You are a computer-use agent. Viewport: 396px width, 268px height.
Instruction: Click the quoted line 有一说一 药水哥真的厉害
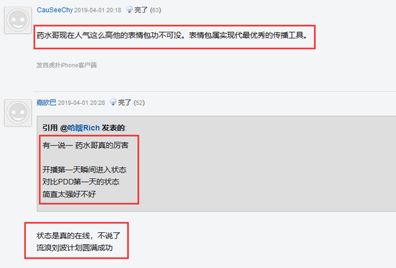pyautogui.click(x=85, y=145)
